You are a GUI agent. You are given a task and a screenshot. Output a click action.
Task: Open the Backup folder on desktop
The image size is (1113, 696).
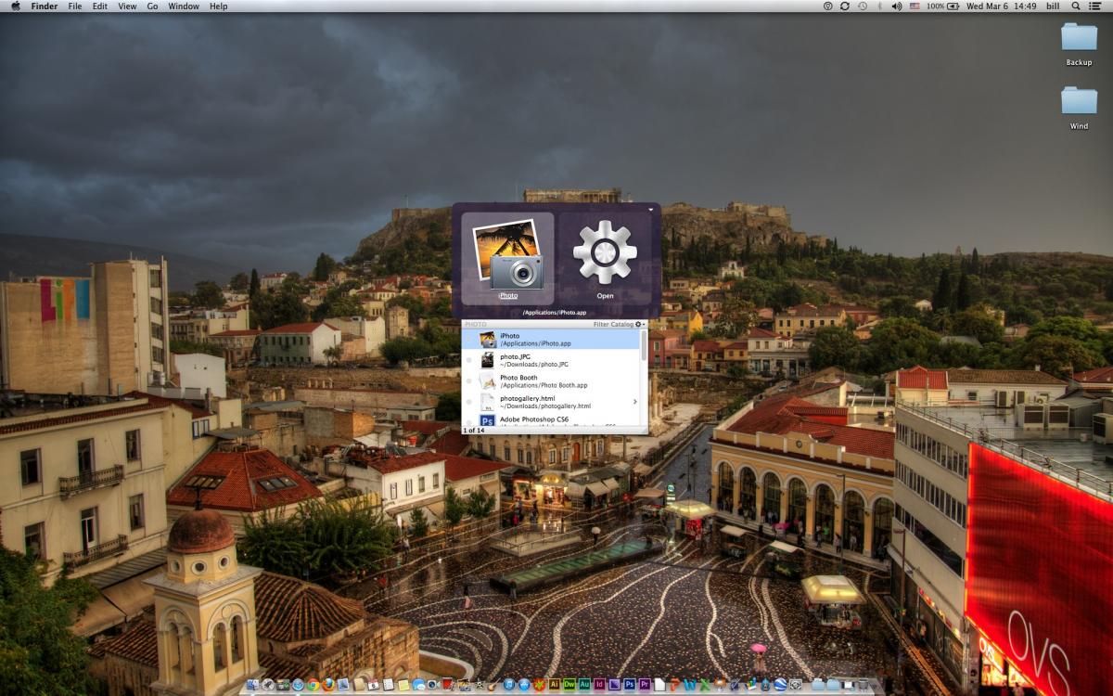pyautogui.click(x=1079, y=45)
